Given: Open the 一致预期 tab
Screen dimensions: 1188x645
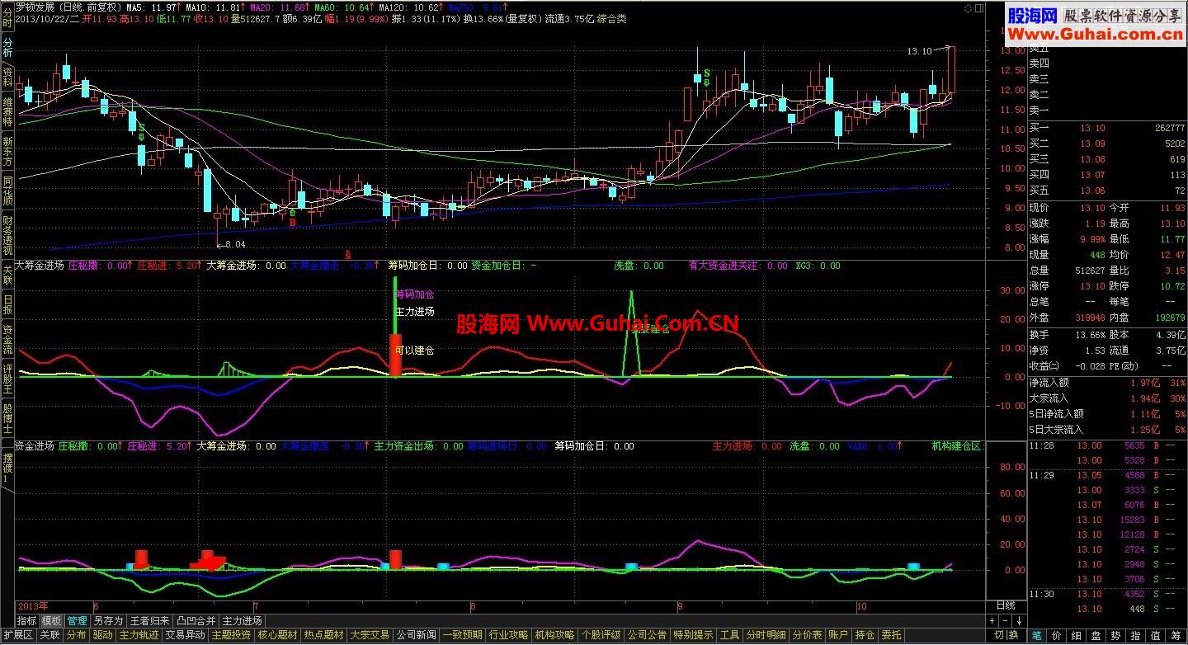Looking at the screenshot, I should pos(462,635).
